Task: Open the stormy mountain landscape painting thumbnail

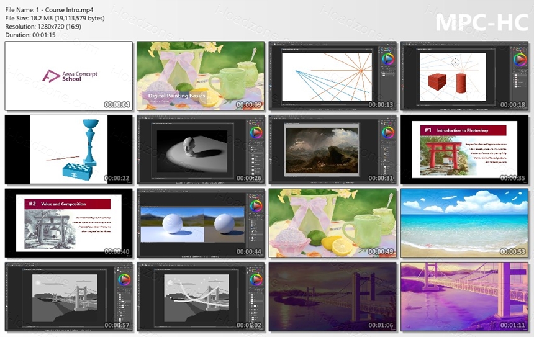Action: click(x=332, y=150)
